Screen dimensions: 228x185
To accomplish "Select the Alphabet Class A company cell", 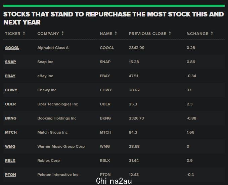I will 53,48.
